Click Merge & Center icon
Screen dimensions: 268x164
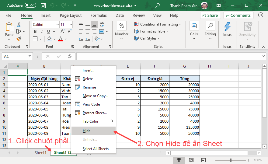pos(102,31)
